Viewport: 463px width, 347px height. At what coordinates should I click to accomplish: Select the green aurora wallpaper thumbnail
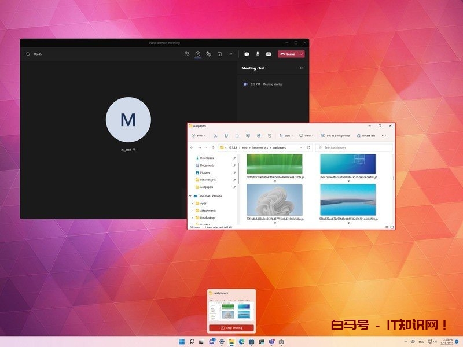274,164
